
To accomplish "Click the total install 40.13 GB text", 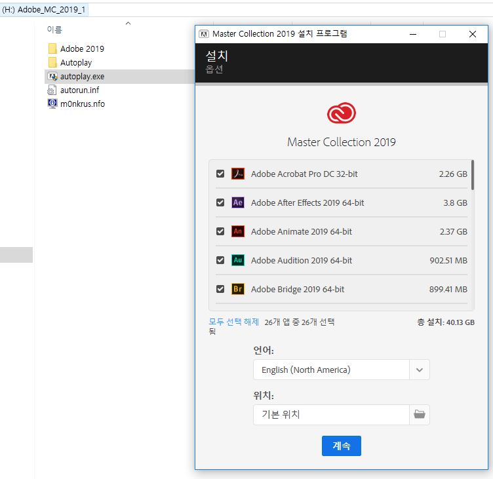I will 446,322.
